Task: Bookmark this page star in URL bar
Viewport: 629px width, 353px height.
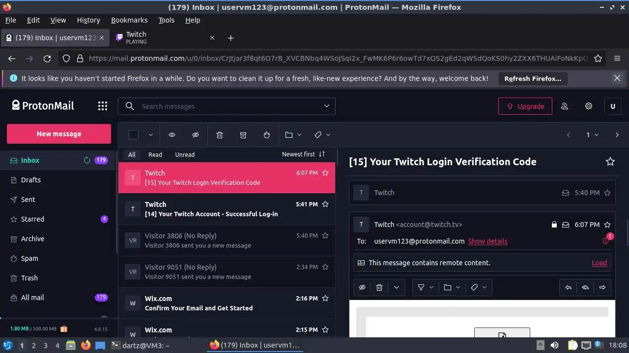Action: click(598, 58)
